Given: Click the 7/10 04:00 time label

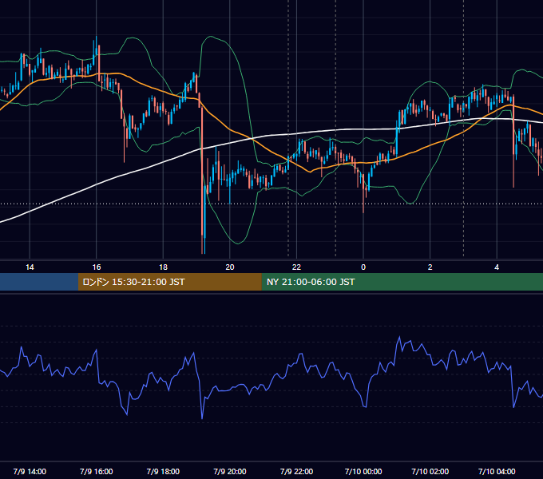Looking at the screenshot, I should [x=497, y=471].
